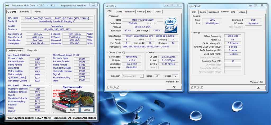Click the Hyperbolic tangent score 7523
This screenshot has height=125, width=271.
[x=37, y=92]
